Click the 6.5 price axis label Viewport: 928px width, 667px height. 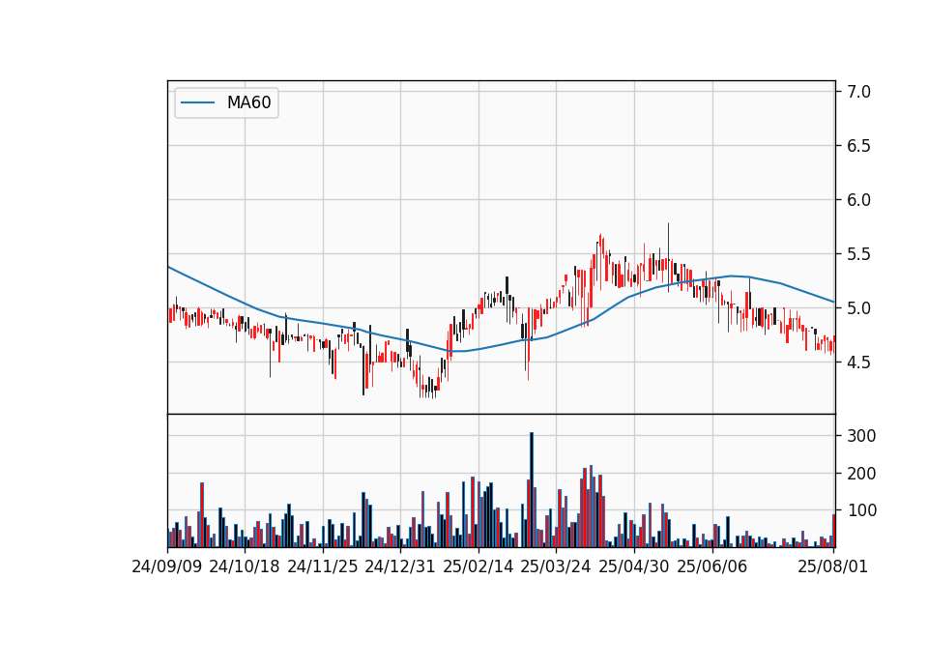858,146
